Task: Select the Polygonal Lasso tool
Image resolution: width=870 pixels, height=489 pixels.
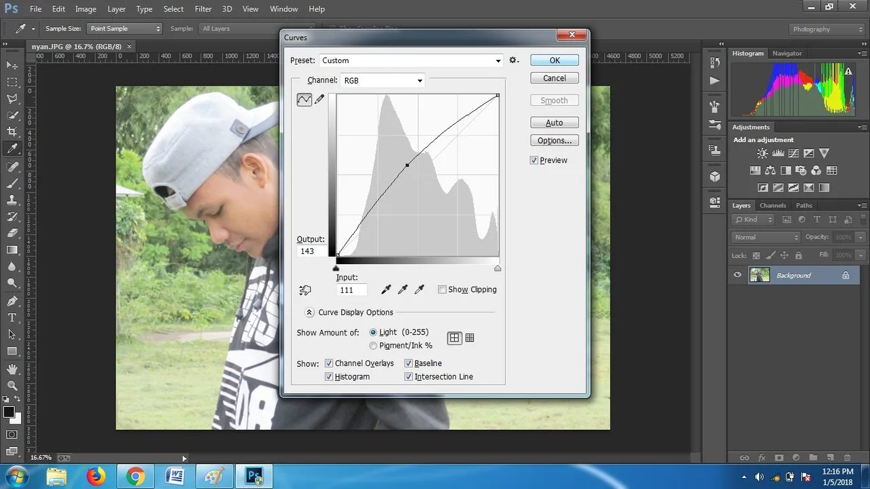Action: (12, 98)
